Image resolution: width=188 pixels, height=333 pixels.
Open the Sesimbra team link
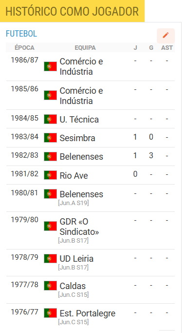tap(77, 138)
